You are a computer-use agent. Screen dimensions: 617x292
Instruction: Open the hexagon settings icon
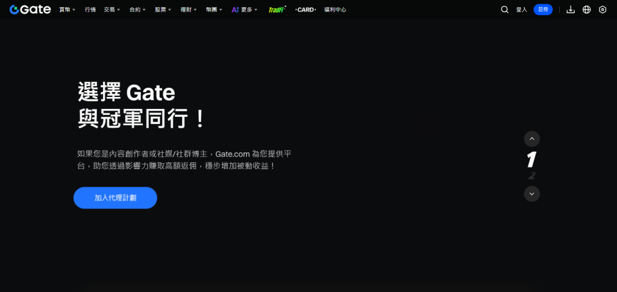pyautogui.click(x=603, y=10)
